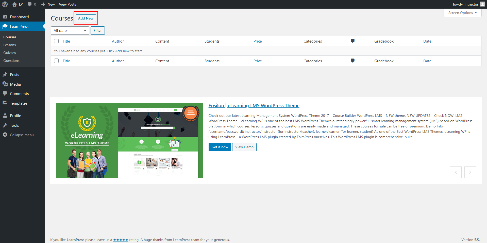The image size is (487, 243).
Task: Open Templates menu label
Action: pos(19,103)
